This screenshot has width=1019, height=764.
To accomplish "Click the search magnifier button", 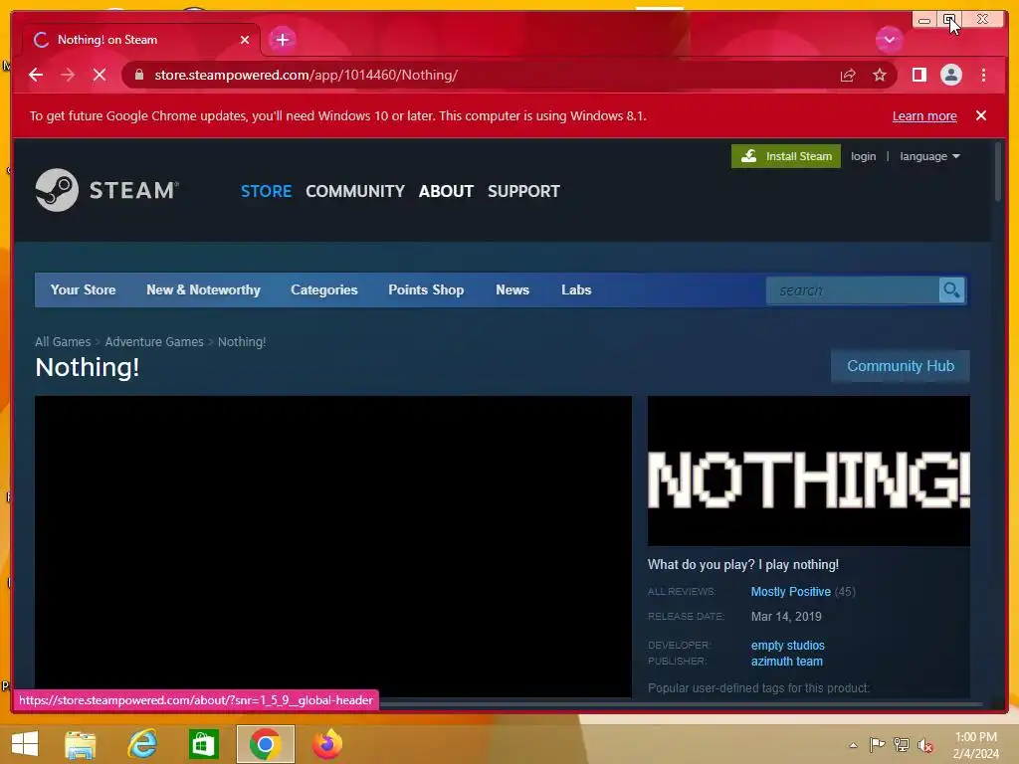I will point(951,290).
